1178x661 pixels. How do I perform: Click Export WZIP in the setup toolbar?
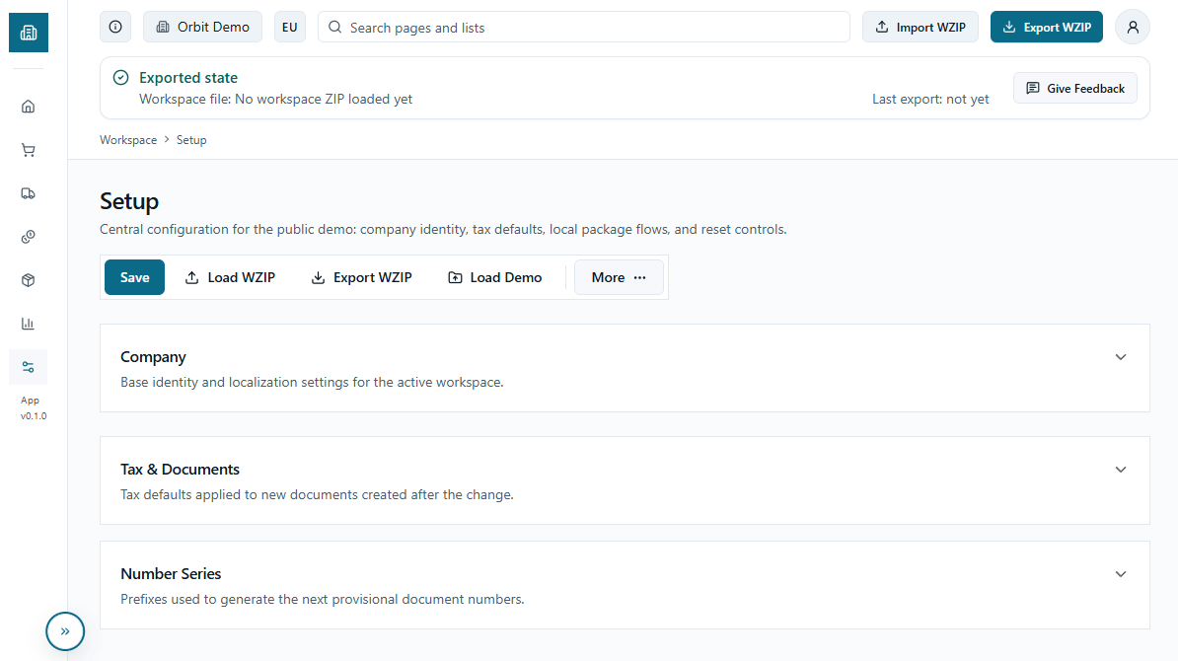(x=361, y=277)
